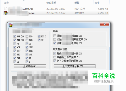The height and width of the screenshot is (91, 126).
Task: Sort files by 名称 column header
Action: pos(7,3)
